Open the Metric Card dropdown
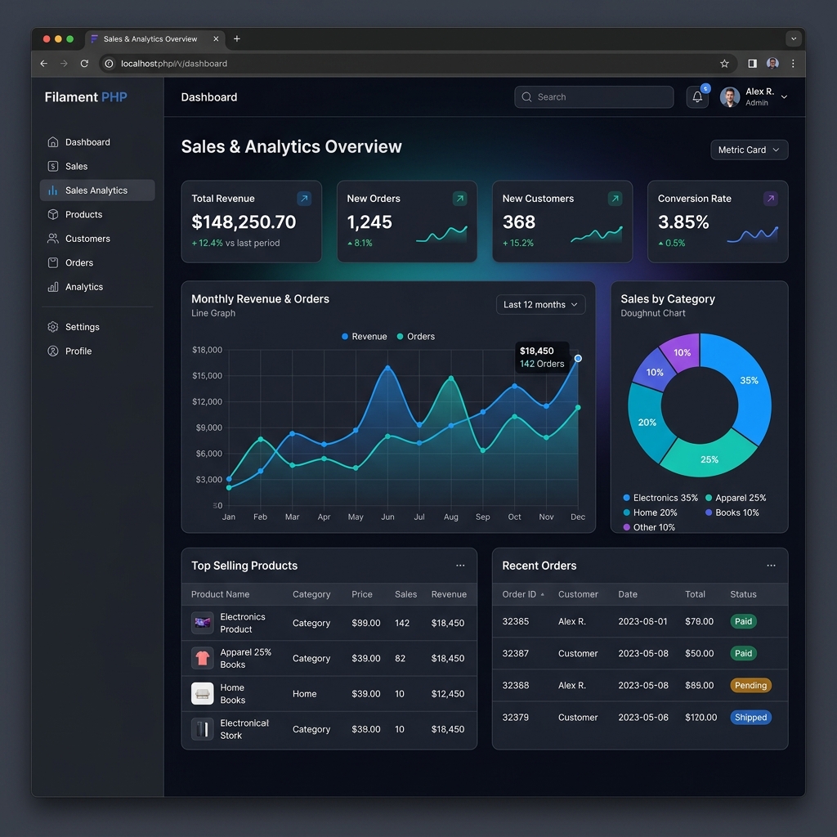837x837 pixels. [748, 150]
